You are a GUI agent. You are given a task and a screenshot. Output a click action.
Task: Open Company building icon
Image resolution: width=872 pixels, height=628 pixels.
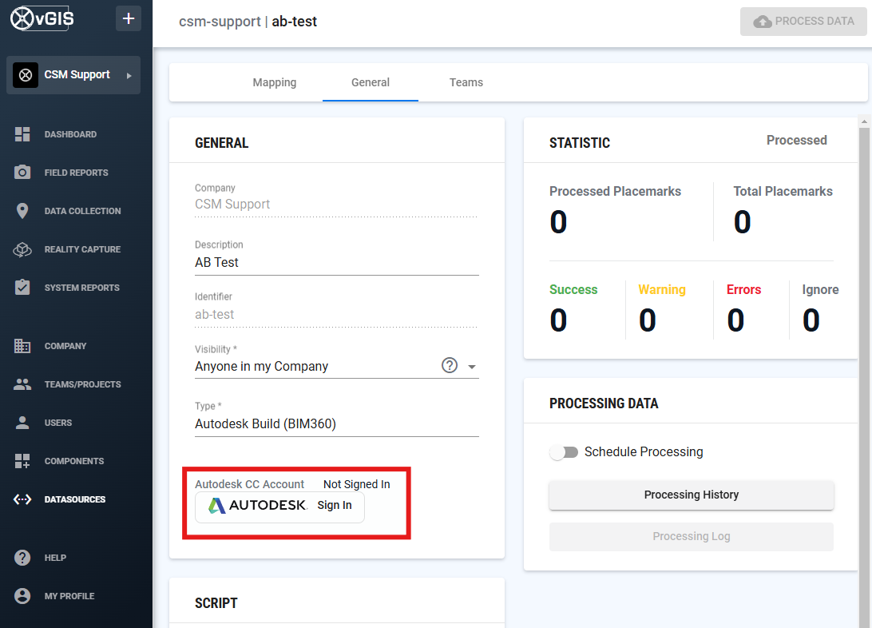(x=22, y=346)
